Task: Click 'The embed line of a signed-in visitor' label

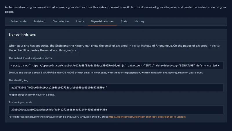Action: [x=30, y=58]
